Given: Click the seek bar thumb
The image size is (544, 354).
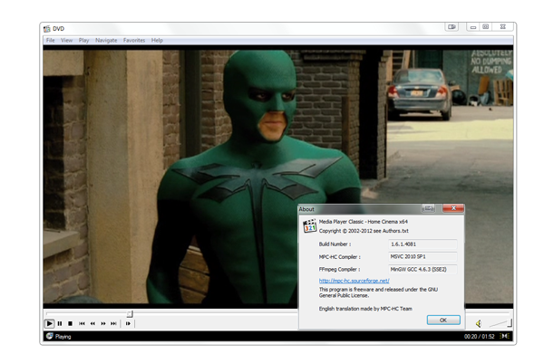Looking at the screenshot, I should click(130, 314).
